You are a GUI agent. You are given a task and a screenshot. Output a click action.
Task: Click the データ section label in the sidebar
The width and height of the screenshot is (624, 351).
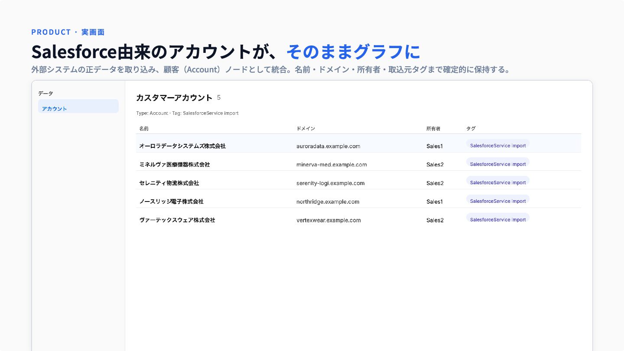point(45,94)
